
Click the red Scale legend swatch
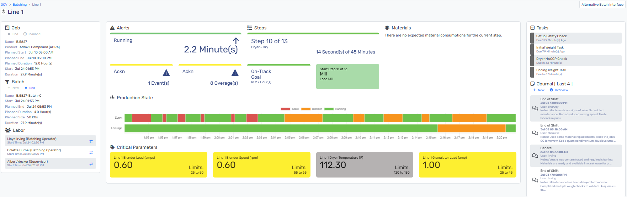(286, 109)
